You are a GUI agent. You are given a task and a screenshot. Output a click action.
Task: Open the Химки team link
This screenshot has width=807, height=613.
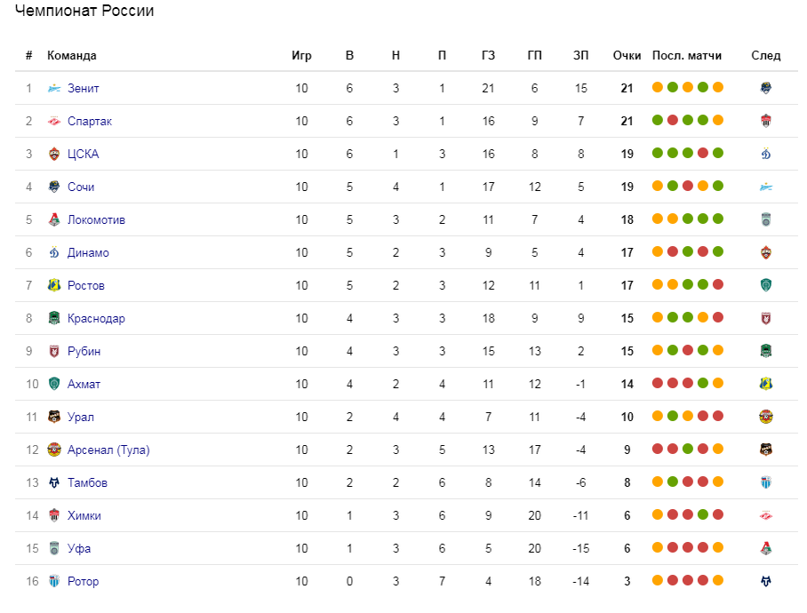coord(84,515)
